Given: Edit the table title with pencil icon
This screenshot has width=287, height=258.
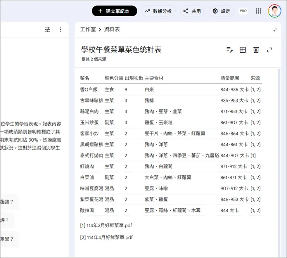Looking at the screenshot, I should (230, 50).
